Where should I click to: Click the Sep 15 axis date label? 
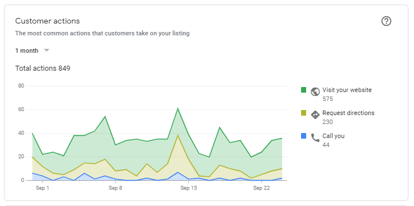[x=189, y=188]
